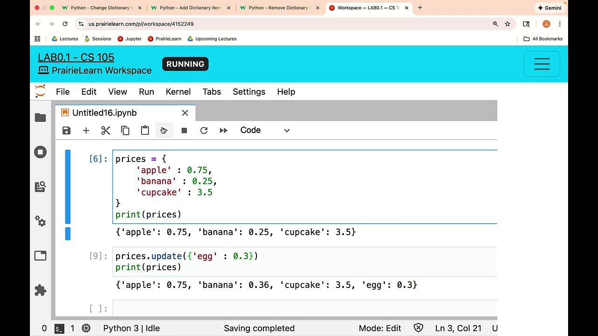This screenshot has height=336, width=598.
Task: Open the Settings menu
Action: coord(249,91)
